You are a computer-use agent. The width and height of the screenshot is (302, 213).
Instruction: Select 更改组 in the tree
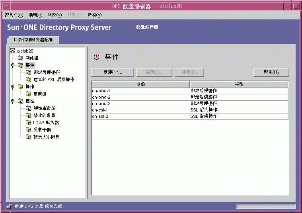pos(40,94)
